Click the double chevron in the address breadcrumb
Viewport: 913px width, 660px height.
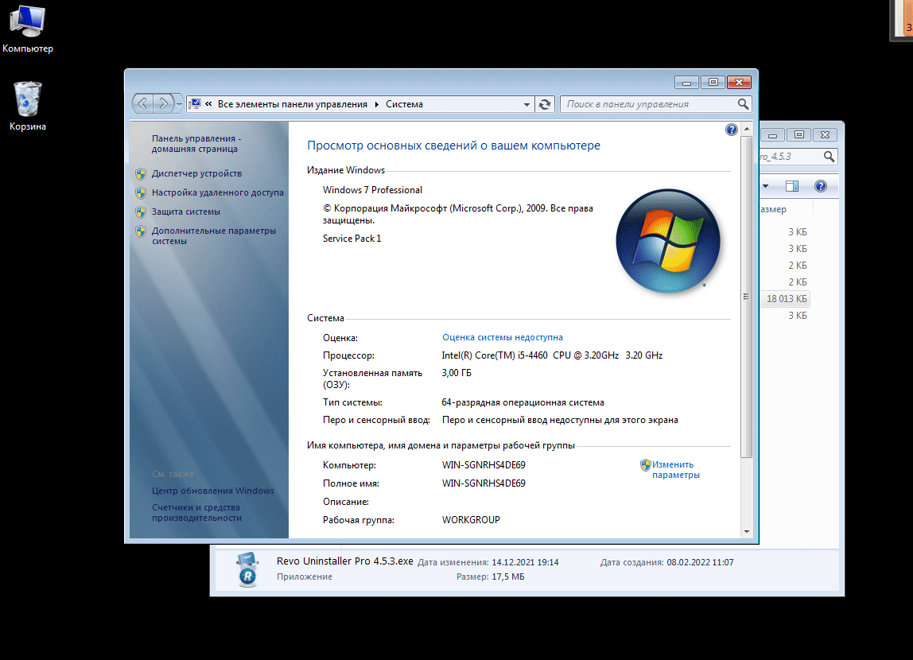click(x=208, y=103)
